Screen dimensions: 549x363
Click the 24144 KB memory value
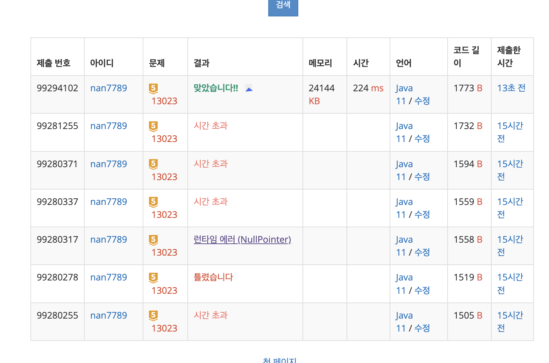321,94
